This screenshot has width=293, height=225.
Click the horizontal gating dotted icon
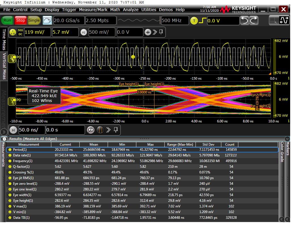click(x=100, y=130)
